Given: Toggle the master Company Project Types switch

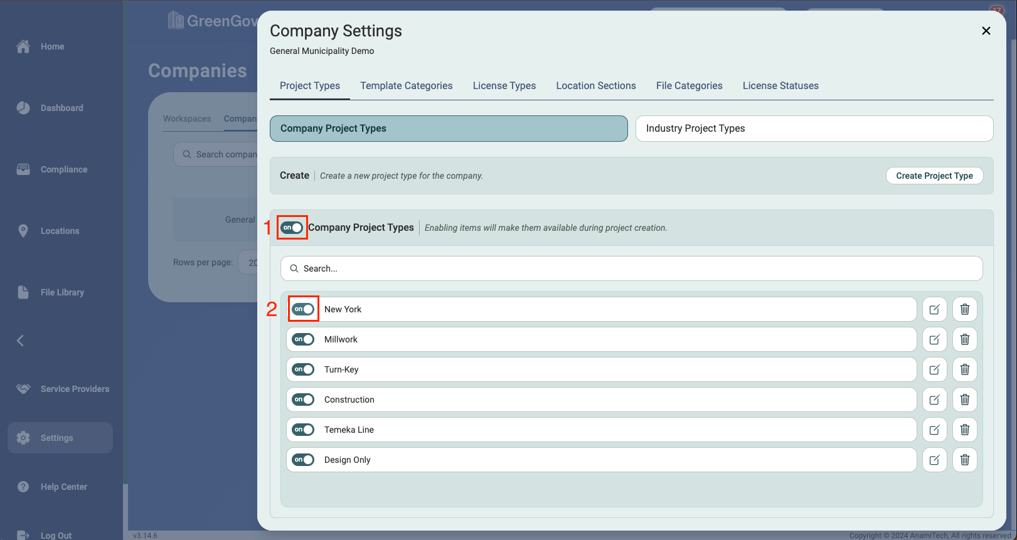Looking at the screenshot, I should 292,227.
